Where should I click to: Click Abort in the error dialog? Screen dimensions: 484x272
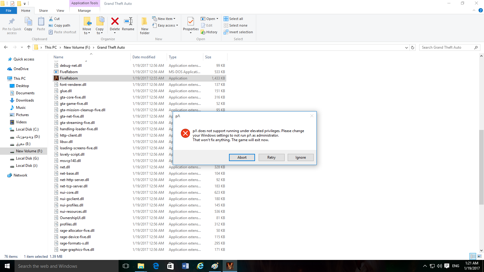click(x=242, y=157)
